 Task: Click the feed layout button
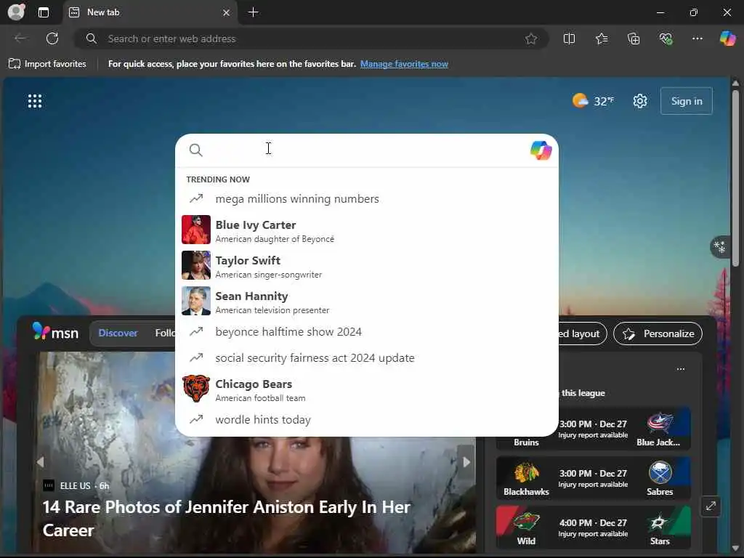pos(582,333)
